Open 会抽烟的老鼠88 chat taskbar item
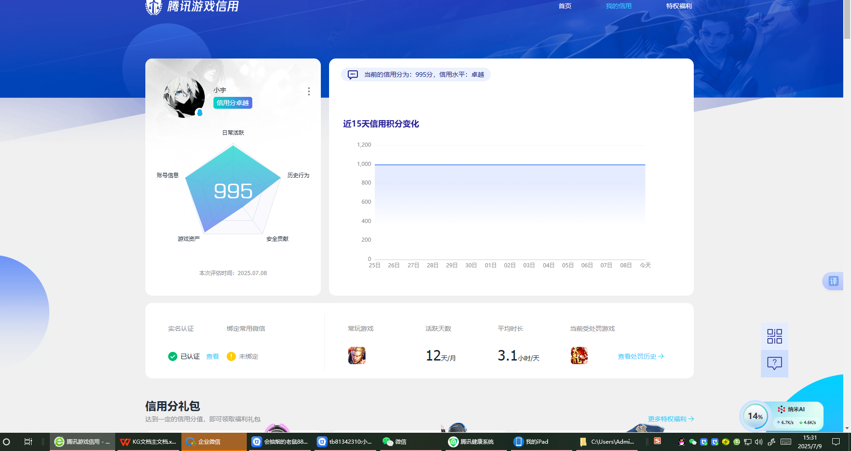The height and width of the screenshot is (451, 851). pos(280,442)
